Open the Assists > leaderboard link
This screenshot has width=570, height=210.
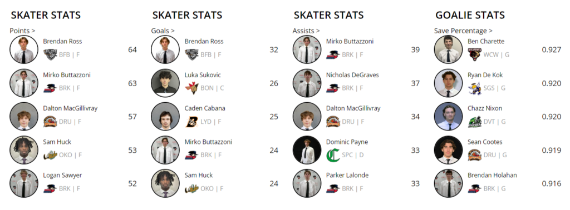[306, 31]
